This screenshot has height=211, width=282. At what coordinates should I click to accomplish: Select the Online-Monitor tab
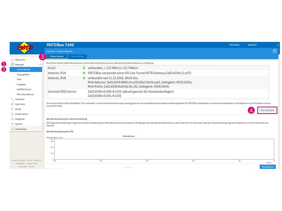click(x=57, y=56)
